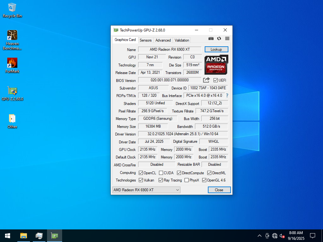Click the GDDR6 (Samsung) memory type value
Screen dimensions: 323x242
point(158,118)
